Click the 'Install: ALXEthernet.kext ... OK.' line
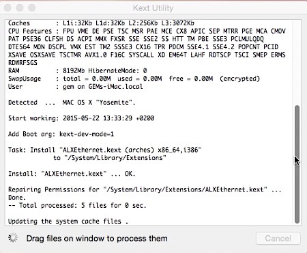This screenshot has height=253, width=307. coord(72,174)
